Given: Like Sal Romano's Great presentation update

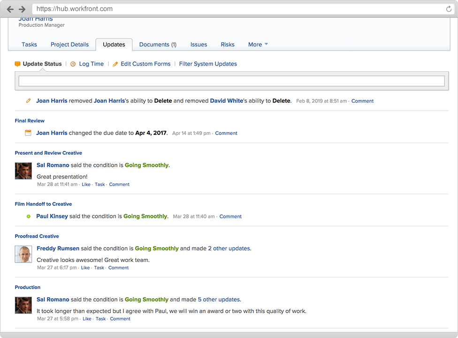Looking at the screenshot, I should tap(86, 185).
